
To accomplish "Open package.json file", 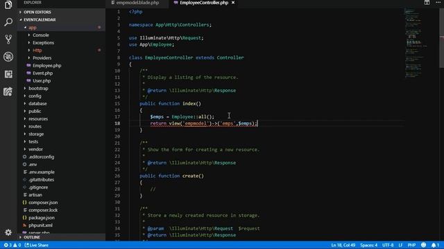I will [62, 218].
